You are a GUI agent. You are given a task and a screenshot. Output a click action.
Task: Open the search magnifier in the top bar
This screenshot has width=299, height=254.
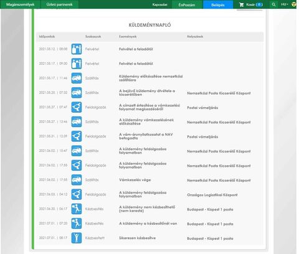(273, 4)
